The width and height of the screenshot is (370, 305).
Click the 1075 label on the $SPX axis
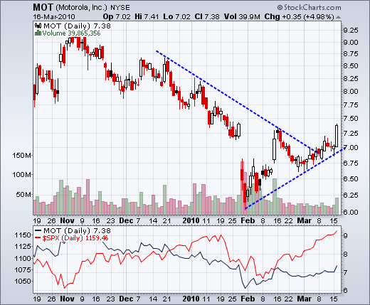(x=23, y=269)
